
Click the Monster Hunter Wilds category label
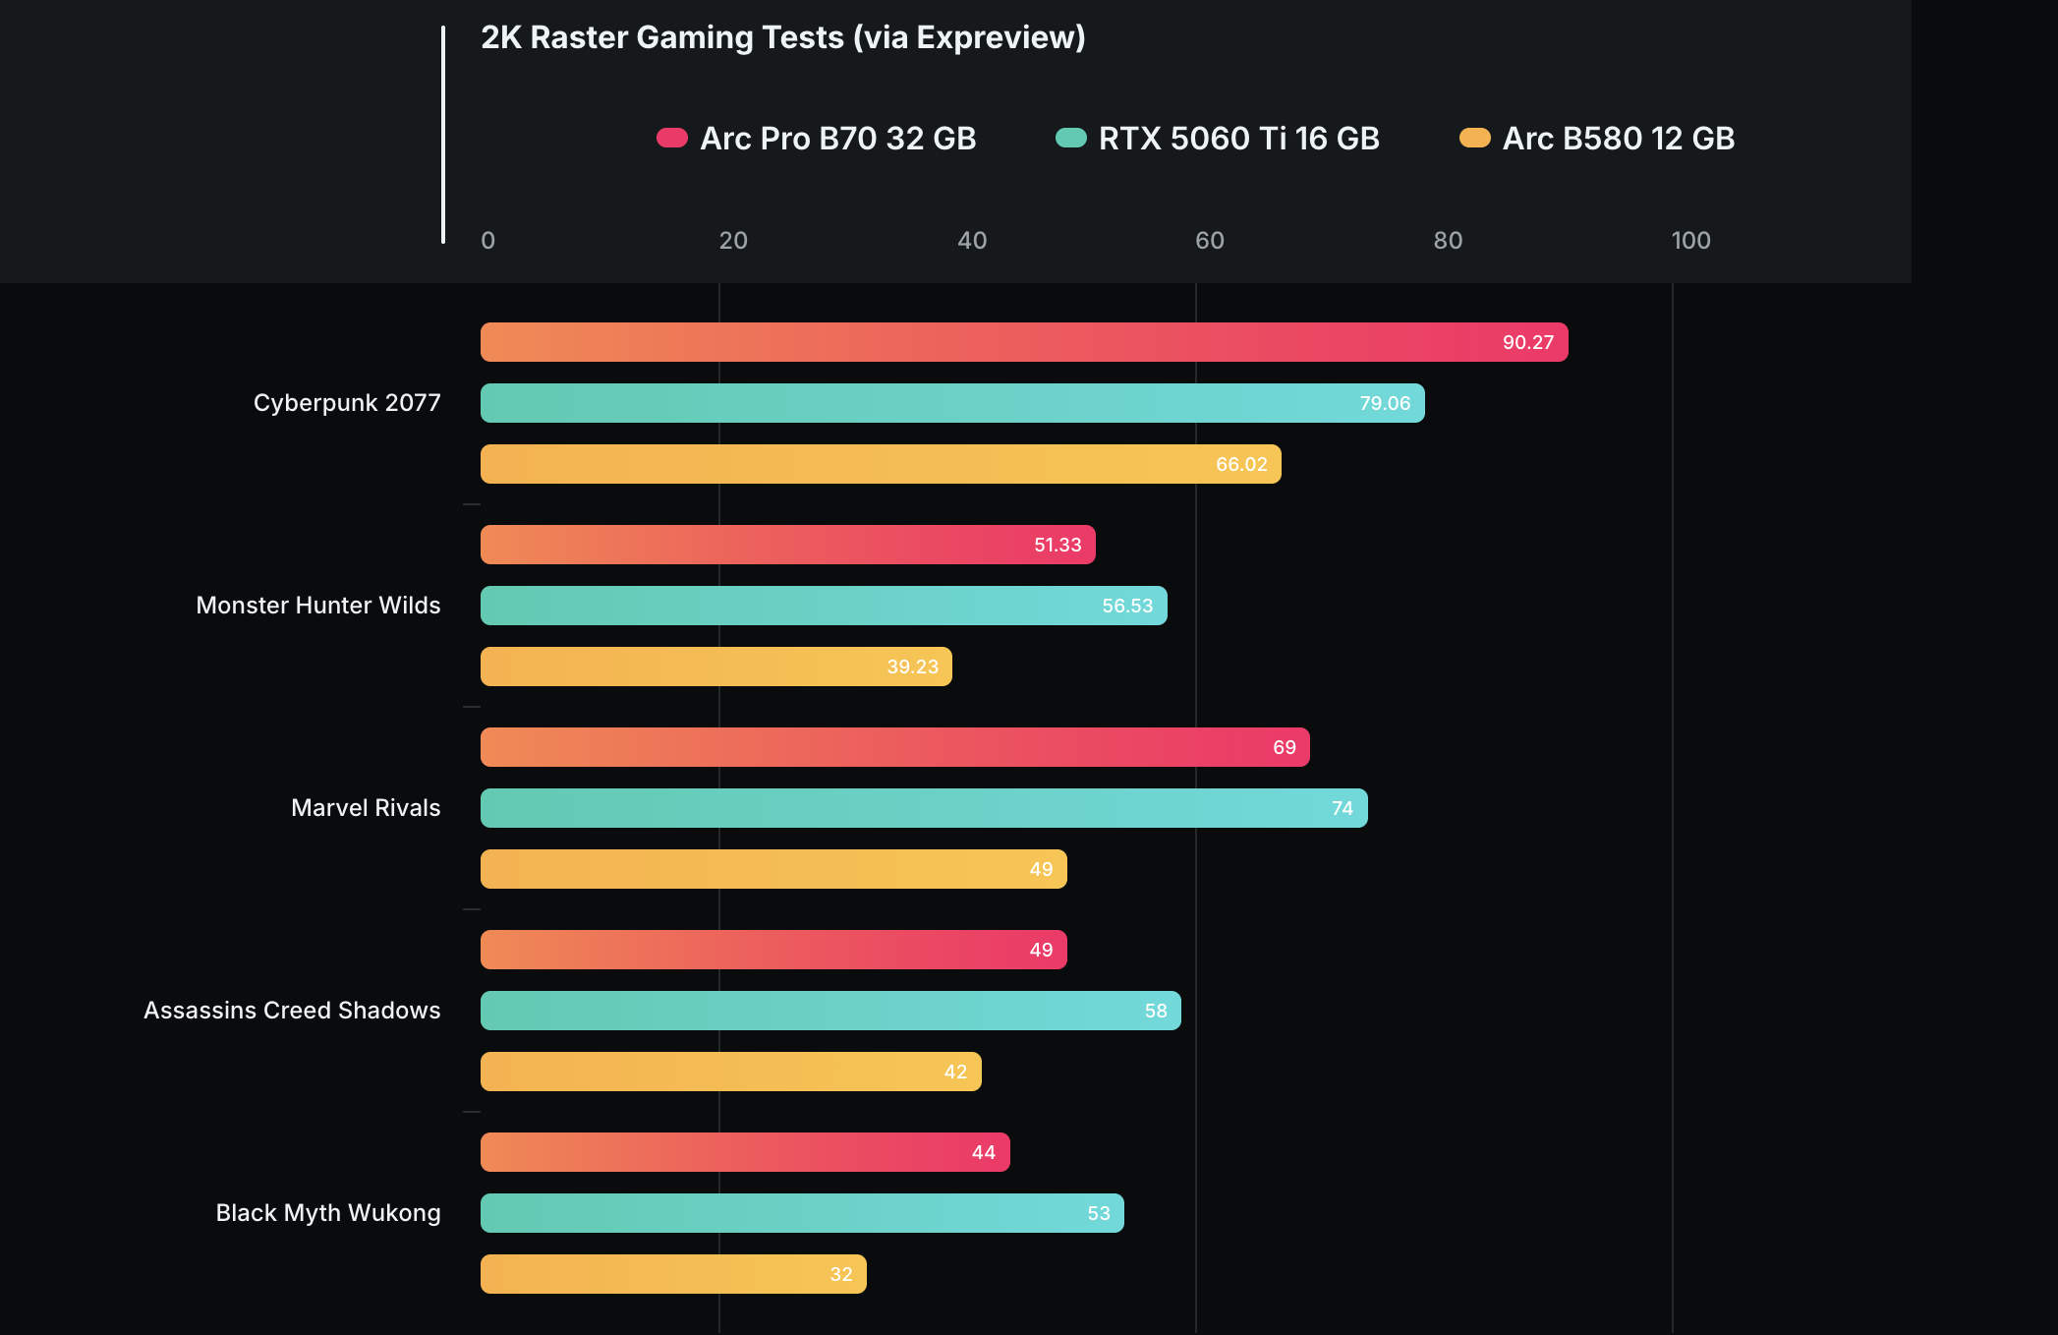318,606
